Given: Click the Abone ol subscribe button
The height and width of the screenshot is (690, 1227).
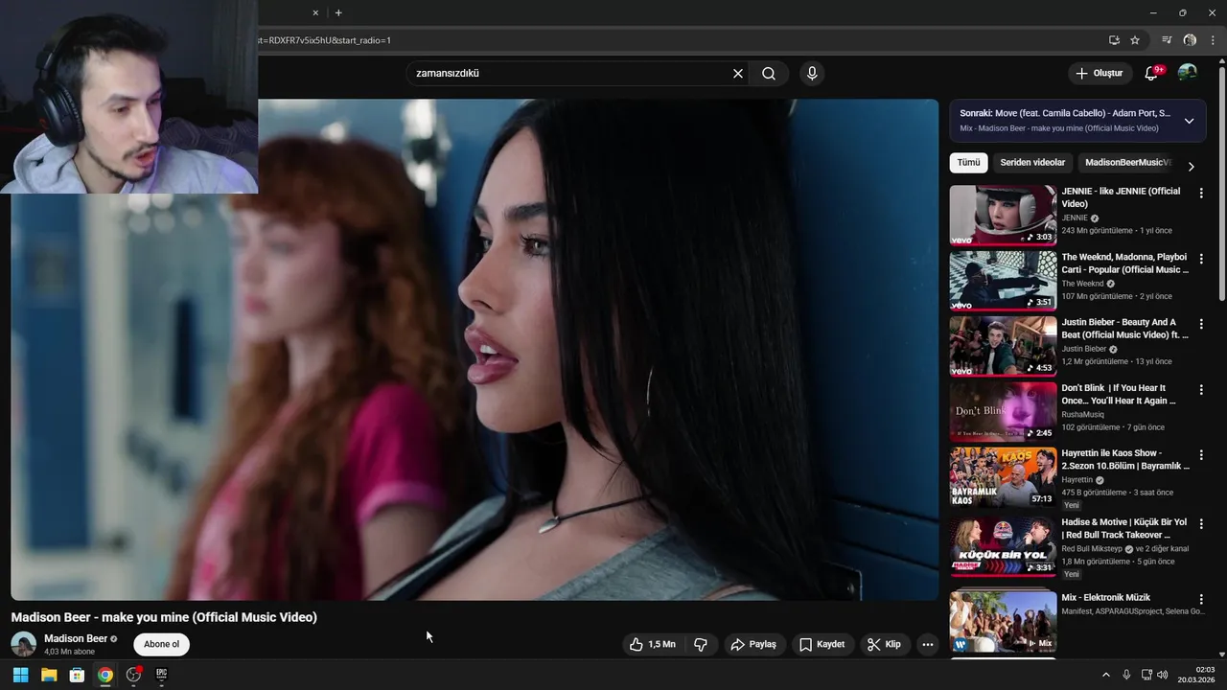Looking at the screenshot, I should tap(161, 645).
